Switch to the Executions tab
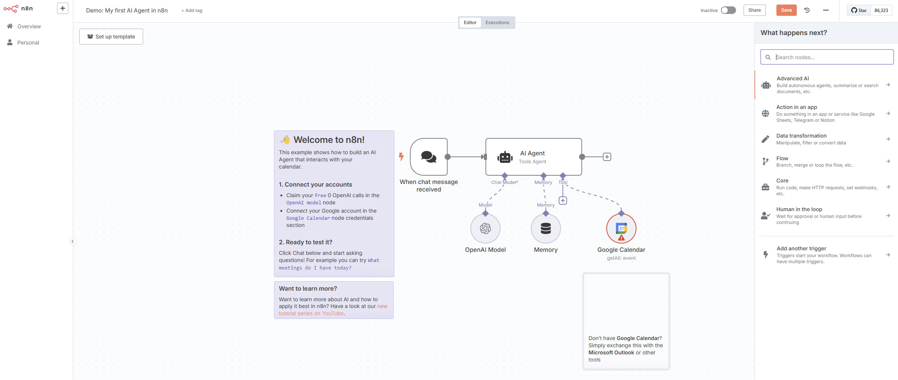 click(x=497, y=23)
